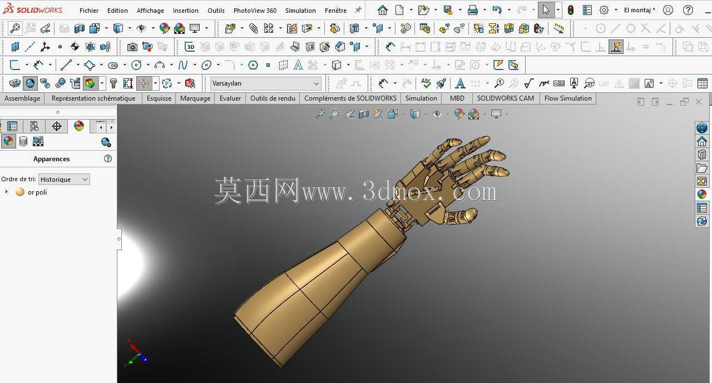The width and height of the screenshot is (712, 383).
Task: Select the Polygon sketch tool
Action: pyautogui.click(x=253, y=65)
